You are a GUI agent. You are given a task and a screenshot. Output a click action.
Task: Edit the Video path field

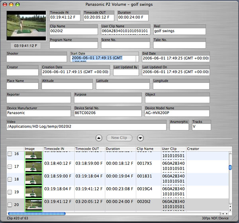pos(86,127)
